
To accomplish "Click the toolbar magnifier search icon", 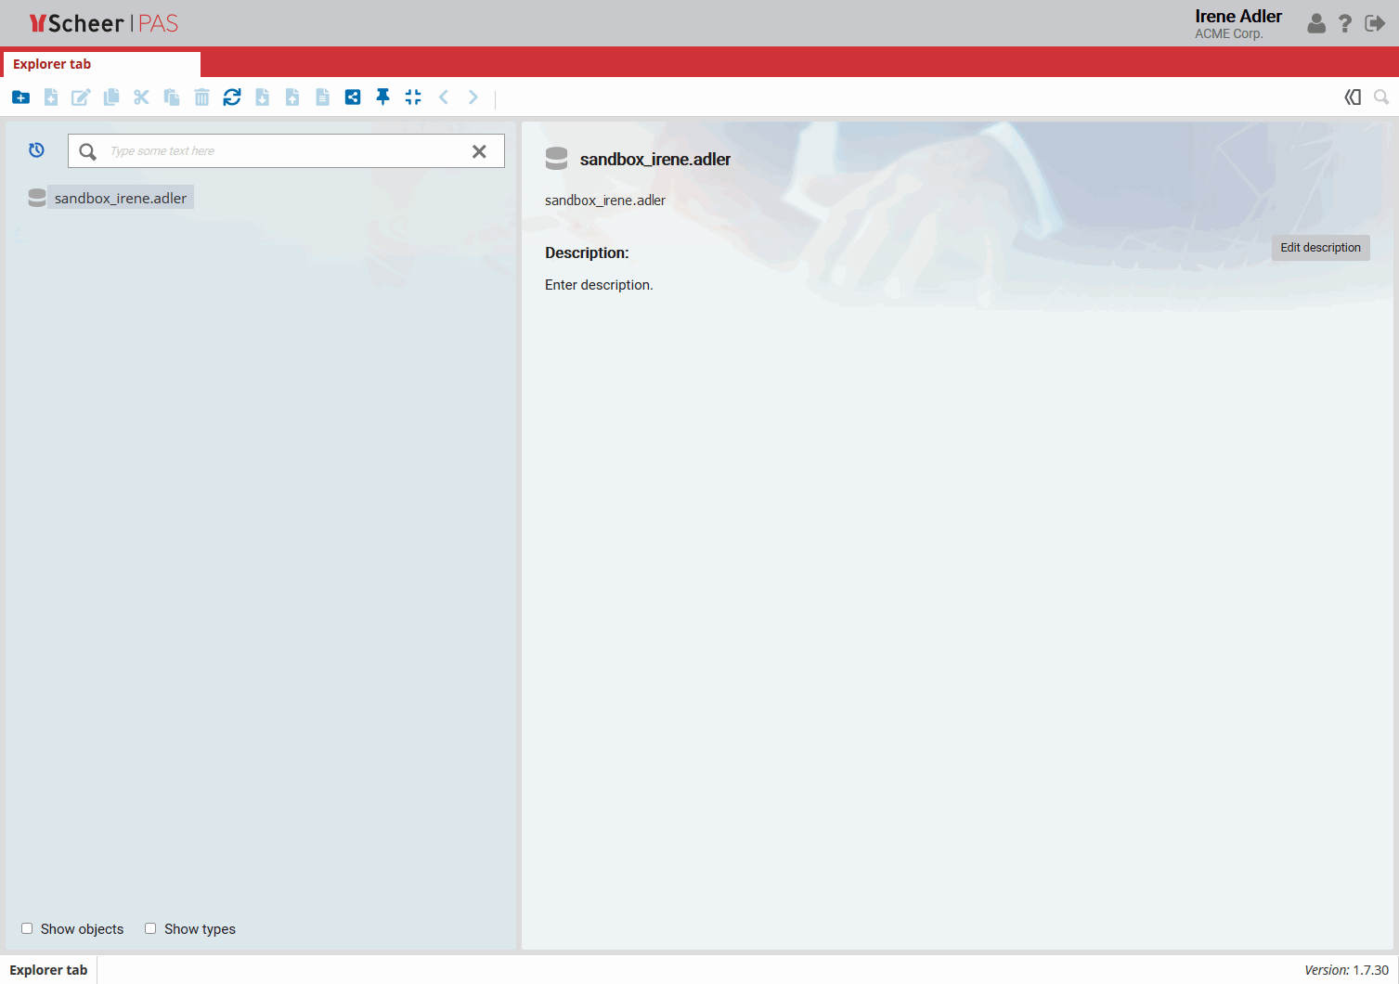I will point(1381,97).
